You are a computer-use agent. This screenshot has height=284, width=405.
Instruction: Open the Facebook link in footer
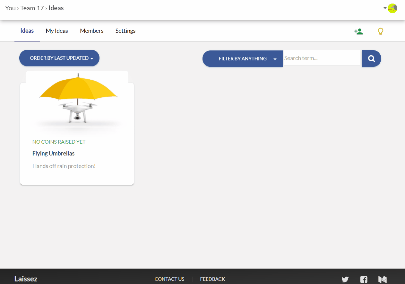pyautogui.click(x=364, y=280)
